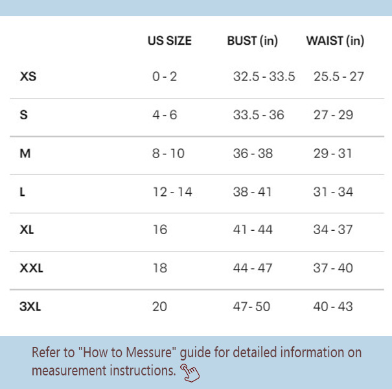Select waist value 29 - 31
Image resolution: width=392 pixels, height=389 pixels.
click(333, 154)
